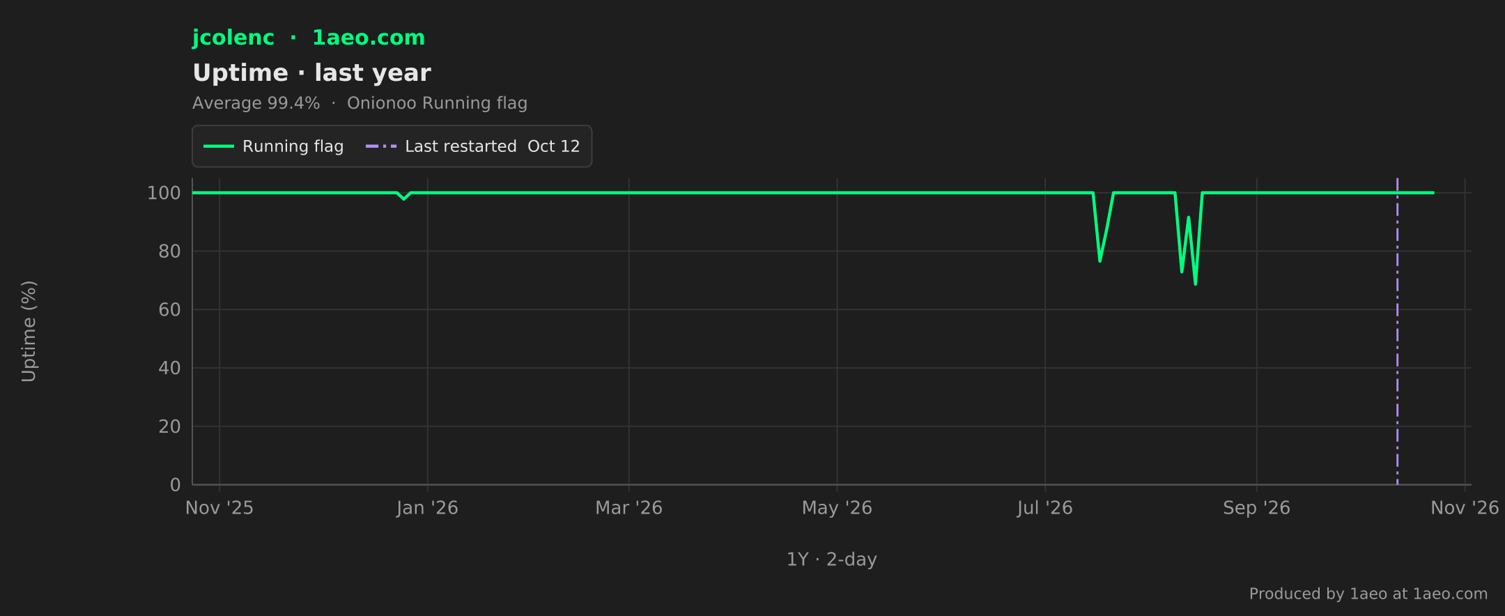Click the "Produced by 1aeo at 1aeo.com" footer
This screenshot has width=1505, height=616.
point(1368,594)
